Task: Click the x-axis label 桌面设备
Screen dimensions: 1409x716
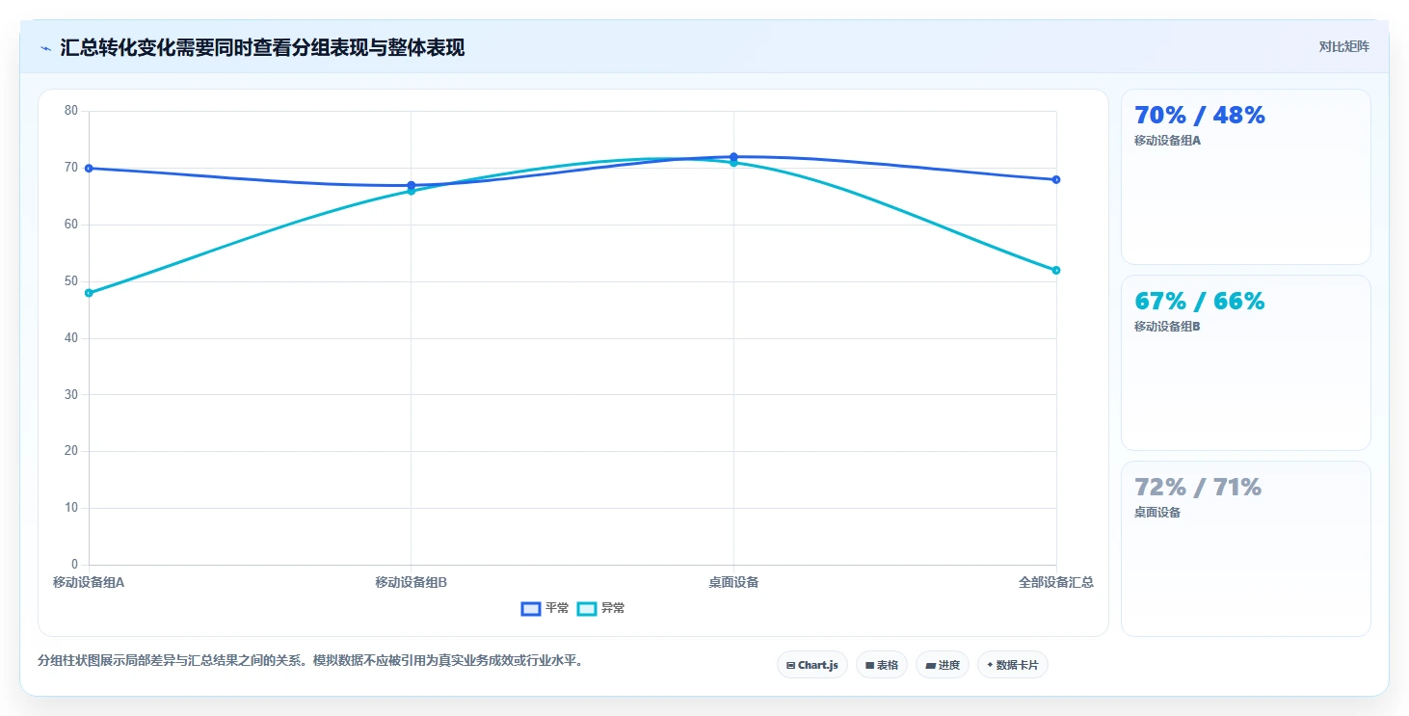Action: click(733, 582)
